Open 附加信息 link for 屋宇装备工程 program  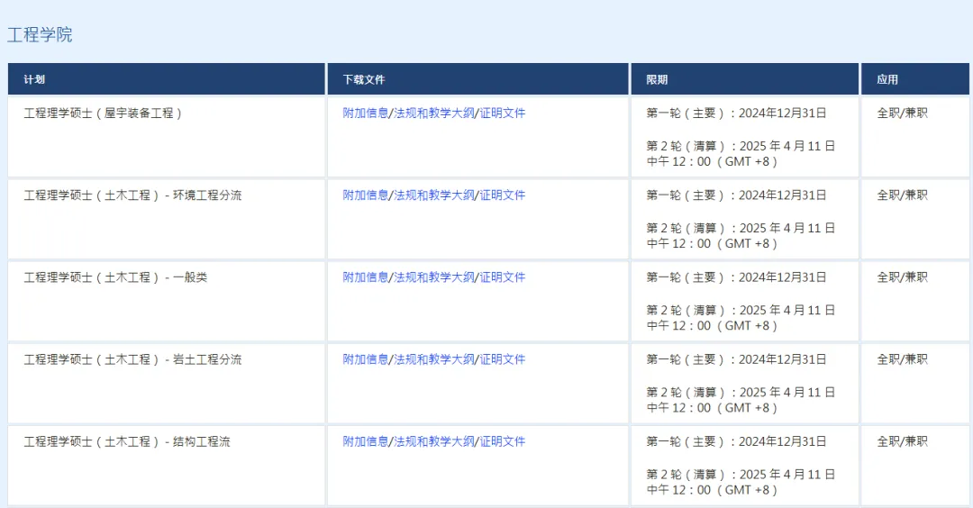coord(366,113)
